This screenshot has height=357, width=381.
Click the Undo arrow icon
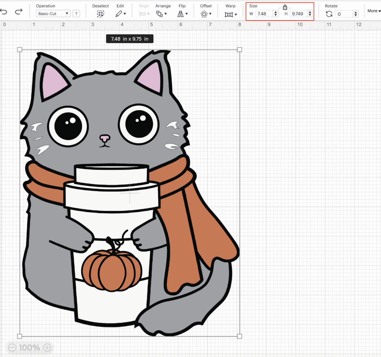click(x=4, y=12)
